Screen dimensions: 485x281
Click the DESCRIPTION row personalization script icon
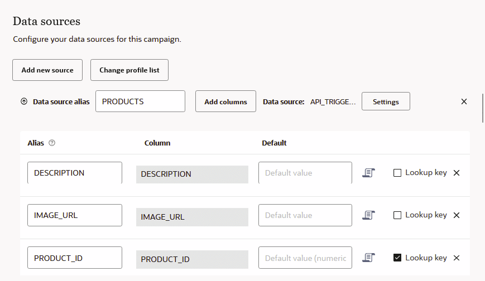[x=368, y=173]
